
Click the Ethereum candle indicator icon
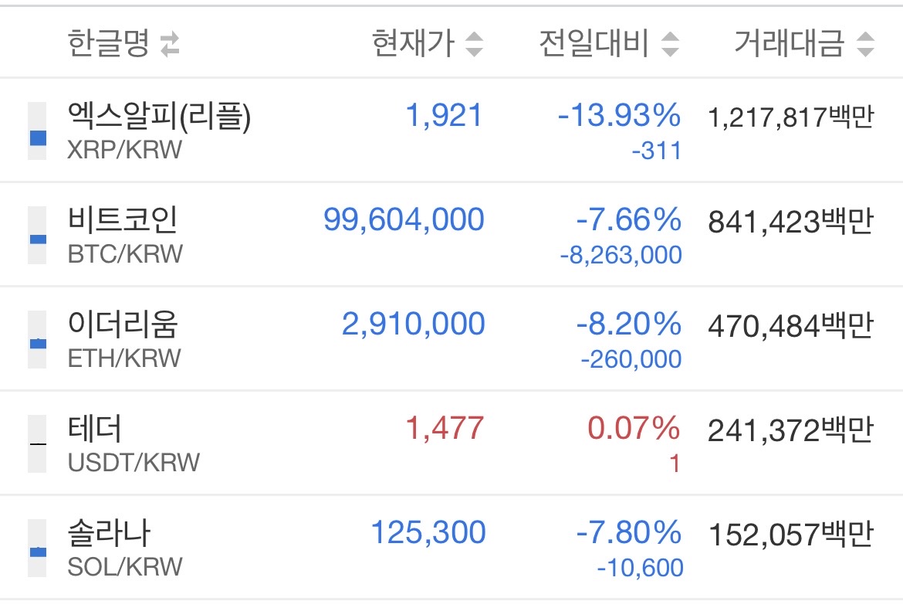pyautogui.click(x=37, y=340)
